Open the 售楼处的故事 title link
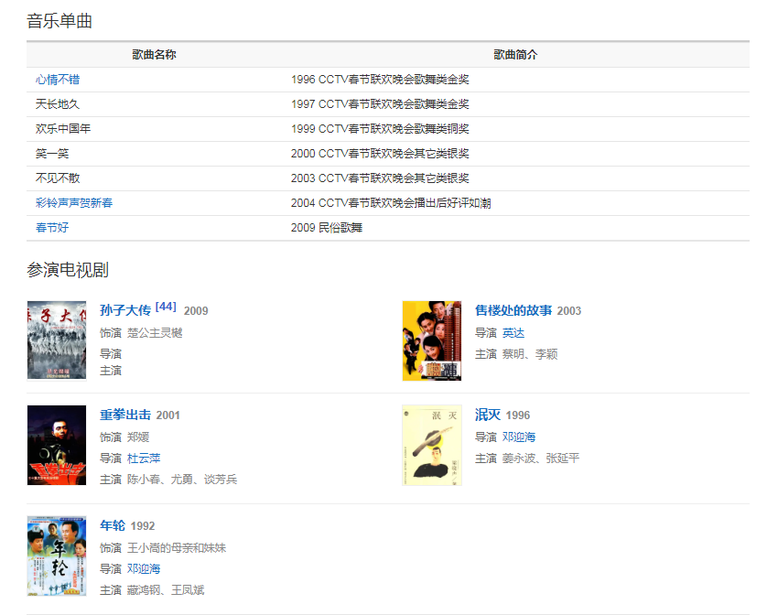Viewport: 767px width, 615px height. coord(513,310)
